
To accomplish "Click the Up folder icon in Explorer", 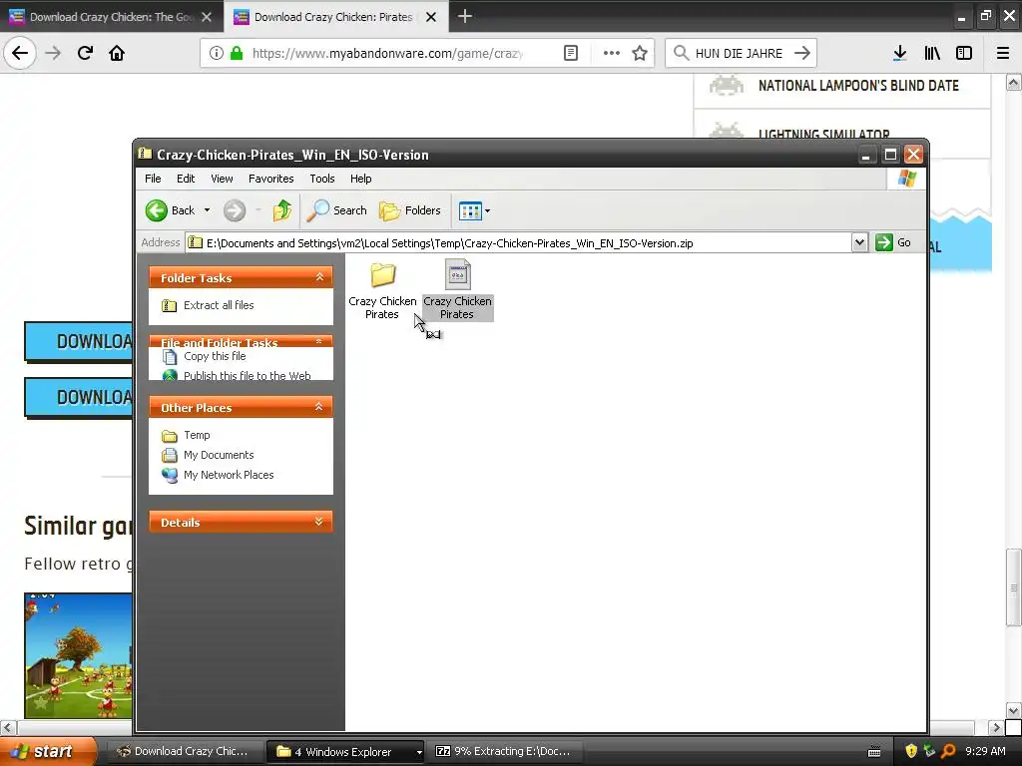I will coord(282,210).
